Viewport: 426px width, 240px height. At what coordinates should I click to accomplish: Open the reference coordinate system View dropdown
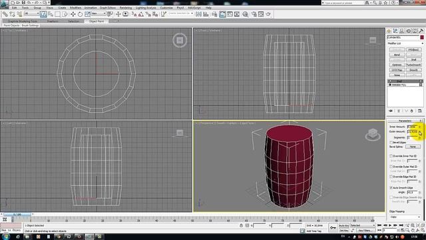[x=99, y=13]
